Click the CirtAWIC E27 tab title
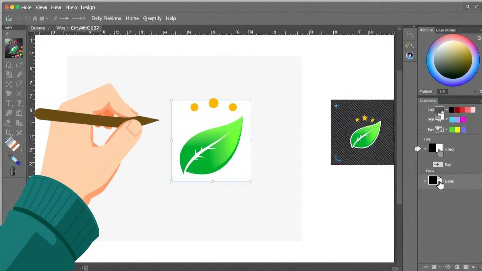Screen dimensions: 482x271 [85, 28]
